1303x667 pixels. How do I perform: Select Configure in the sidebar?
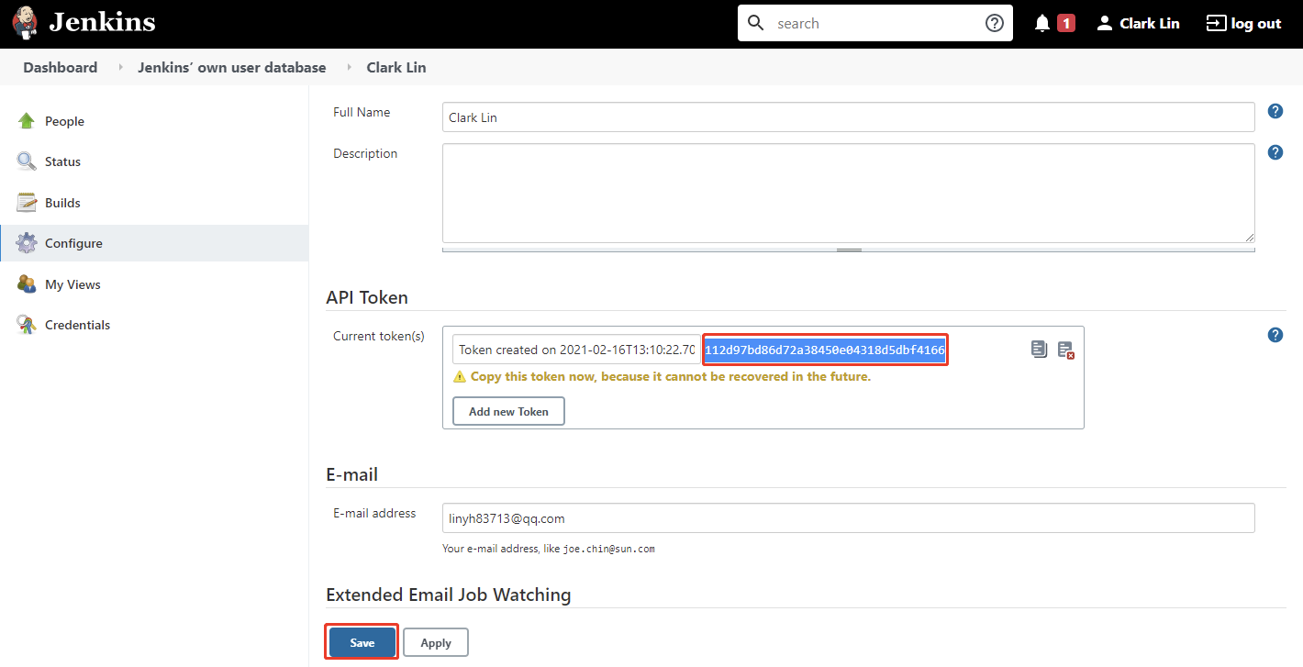(x=73, y=243)
